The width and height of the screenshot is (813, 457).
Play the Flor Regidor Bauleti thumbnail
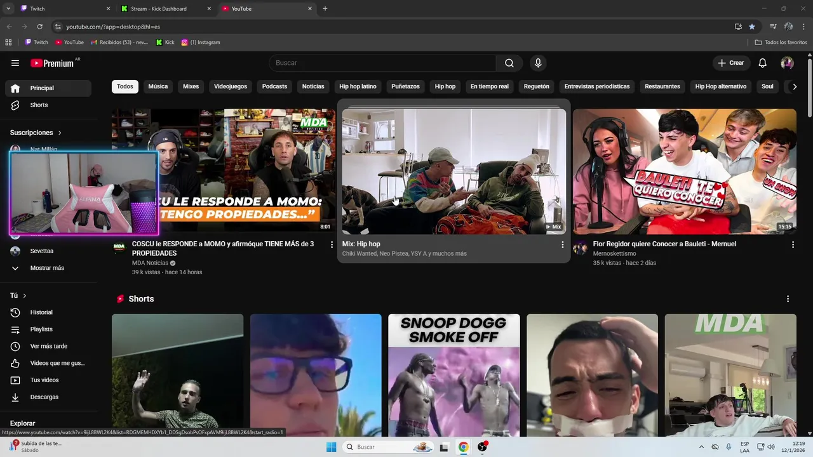tap(685, 171)
